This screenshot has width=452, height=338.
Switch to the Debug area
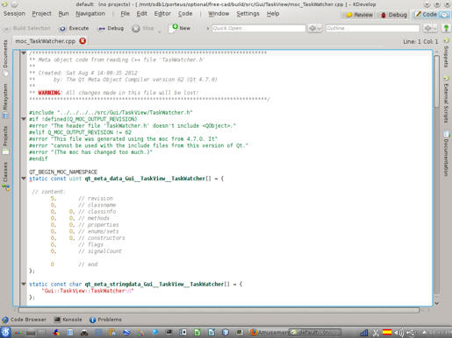[x=393, y=15]
